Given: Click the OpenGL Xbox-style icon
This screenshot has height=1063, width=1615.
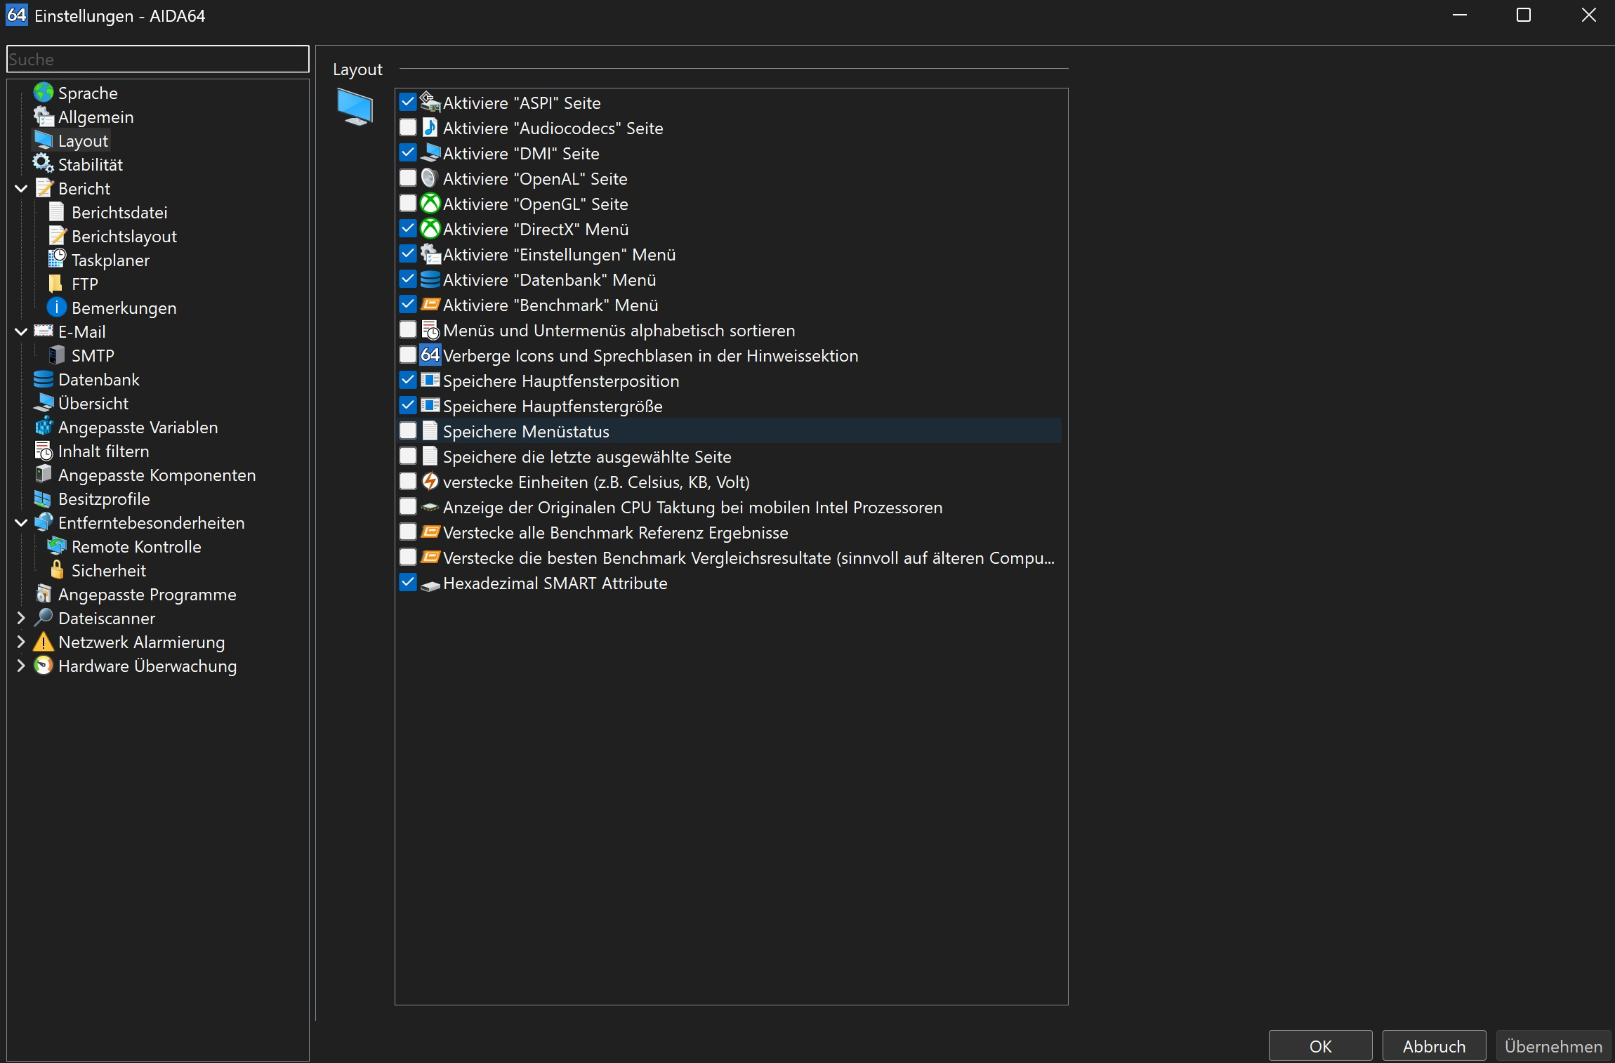Looking at the screenshot, I should (x=430, y=204).
